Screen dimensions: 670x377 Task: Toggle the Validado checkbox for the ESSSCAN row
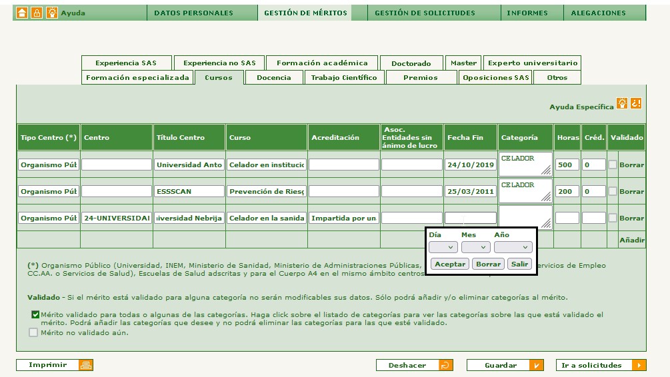tap(612, 191)
